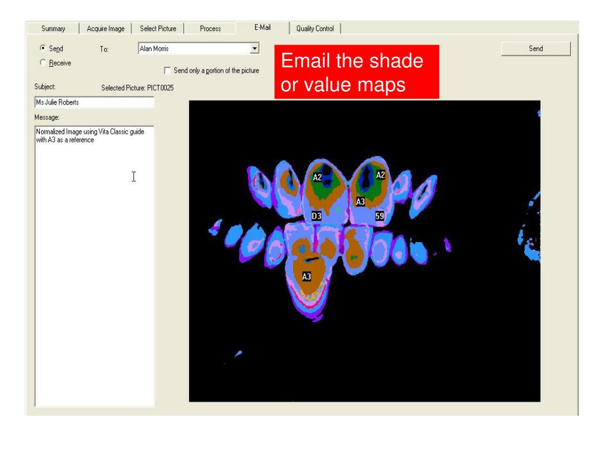Click the Subject: label
Screen dimensions: 599x449
tap(44, 87)
